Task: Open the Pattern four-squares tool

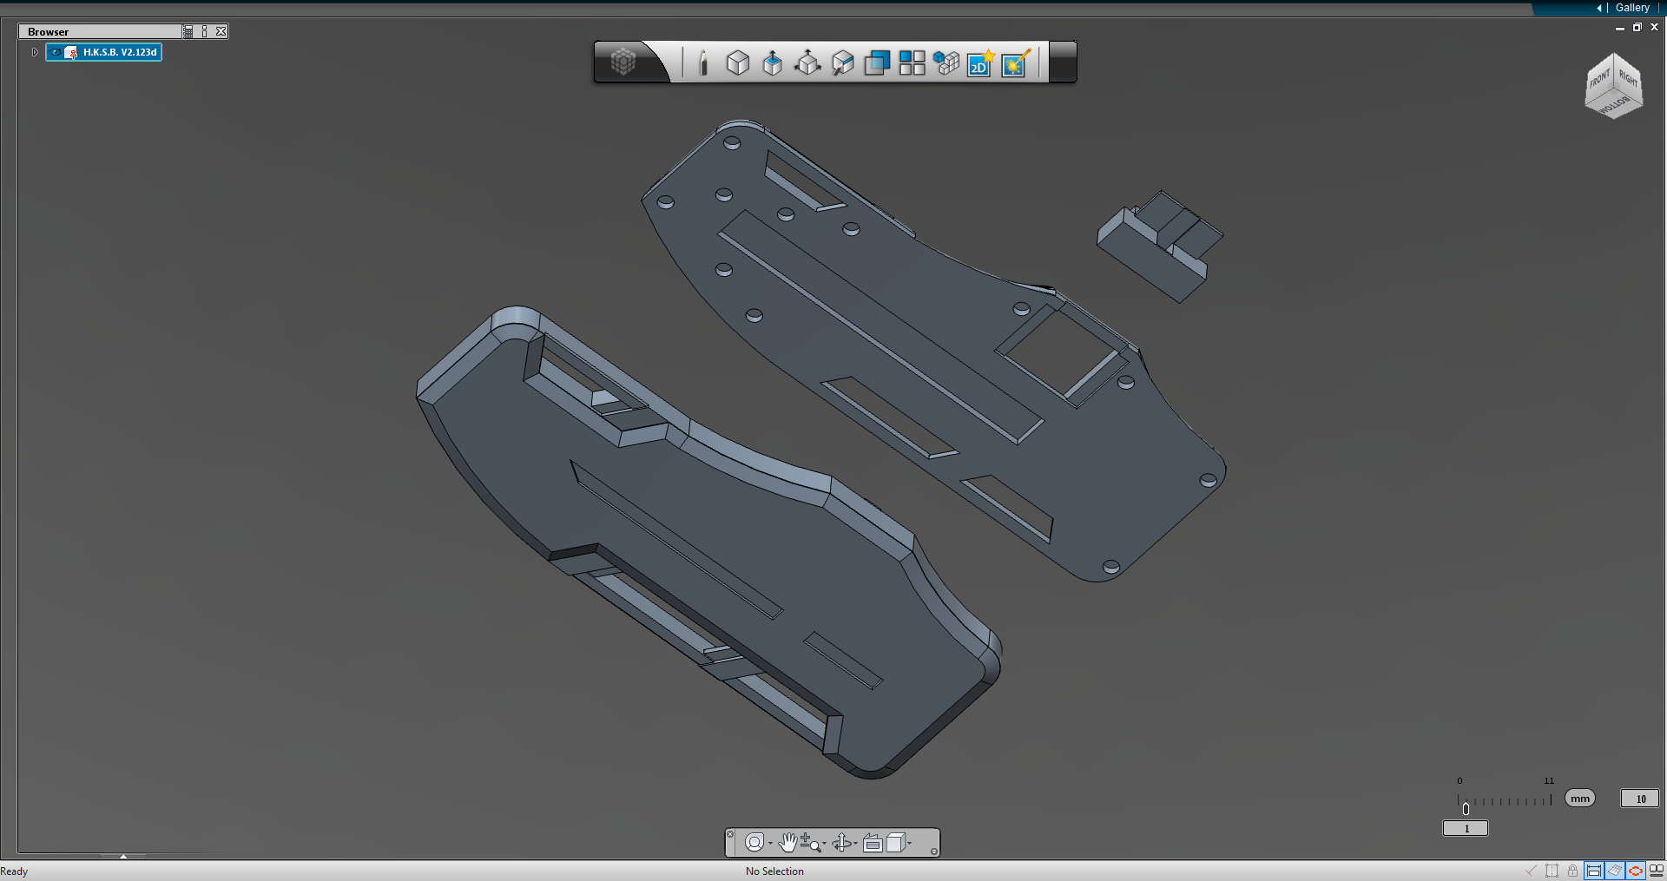Action: pos(912,62)
